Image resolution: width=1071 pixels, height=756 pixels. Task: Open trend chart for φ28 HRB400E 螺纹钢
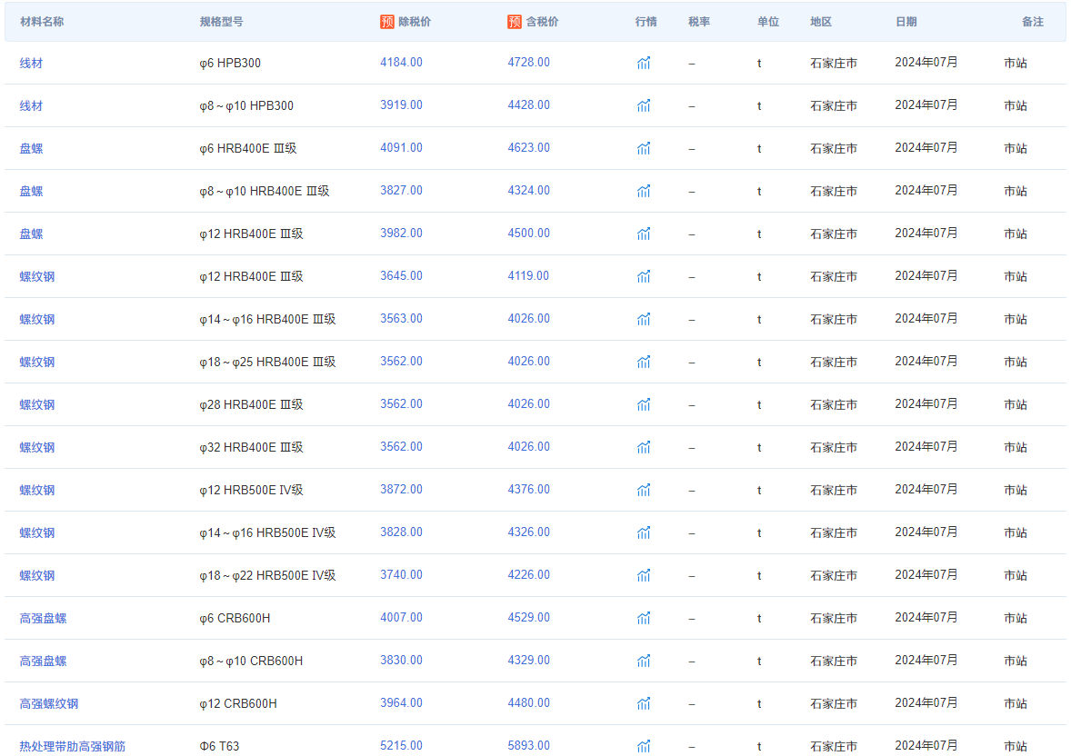[x=644, y=404]
